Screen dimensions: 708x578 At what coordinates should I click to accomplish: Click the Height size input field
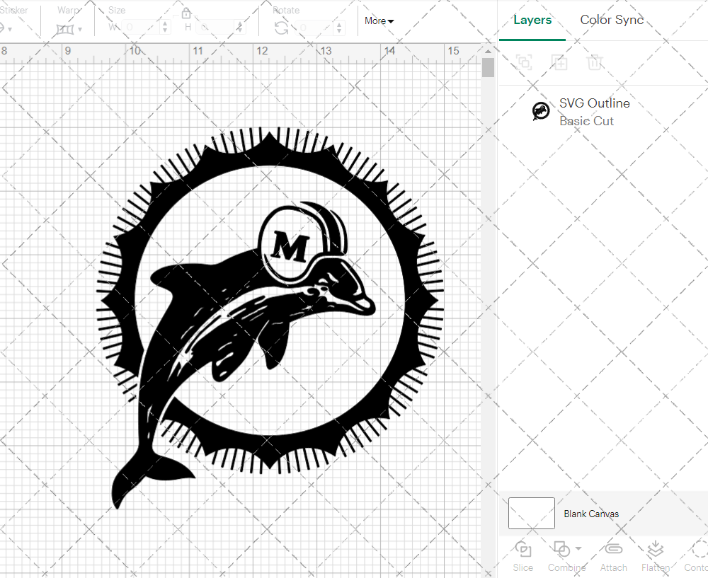pos(216,28)
